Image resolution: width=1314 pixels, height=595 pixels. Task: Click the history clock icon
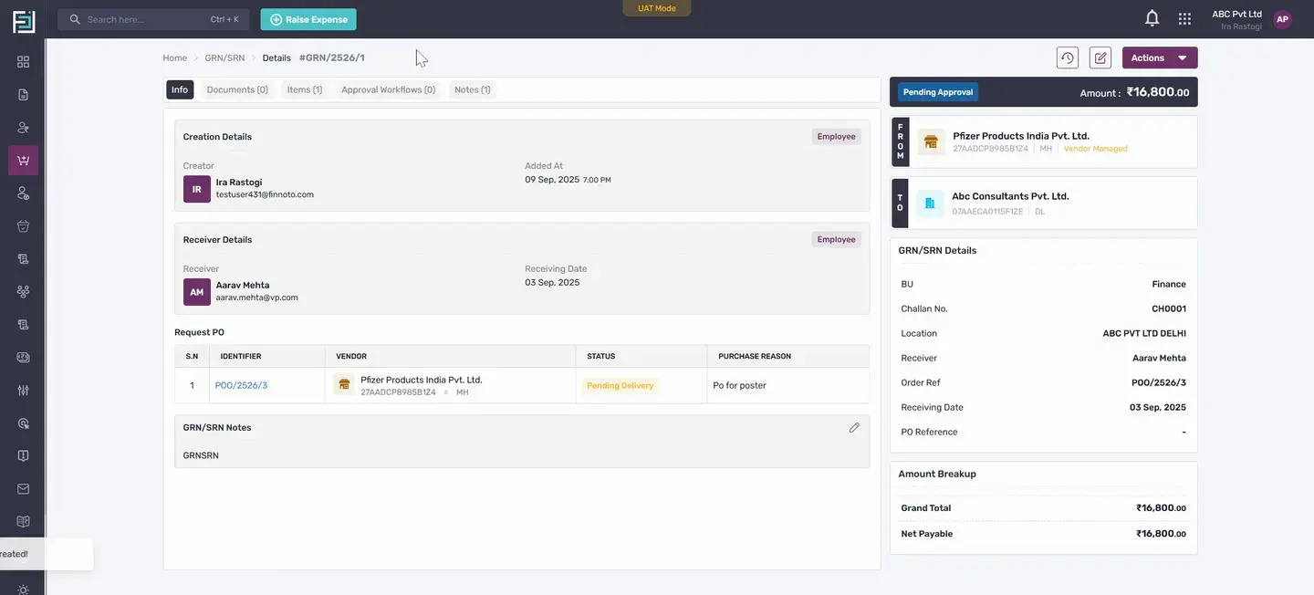[1068, 57]
